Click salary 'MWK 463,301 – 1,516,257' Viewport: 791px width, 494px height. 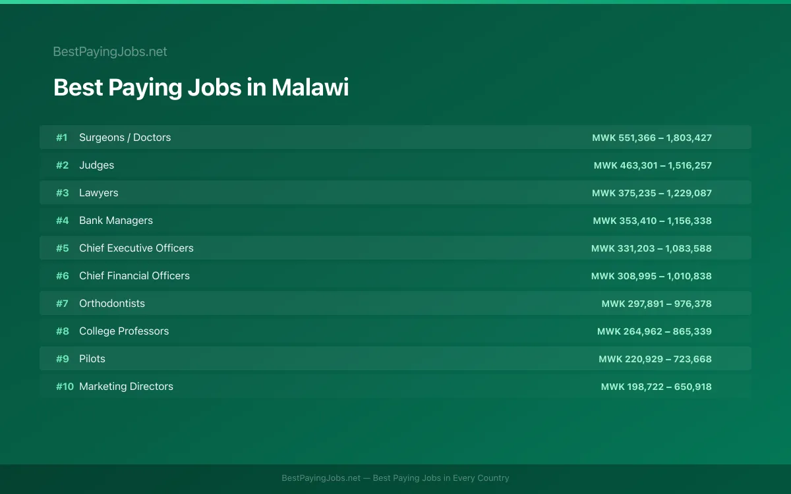click(653, 165)
